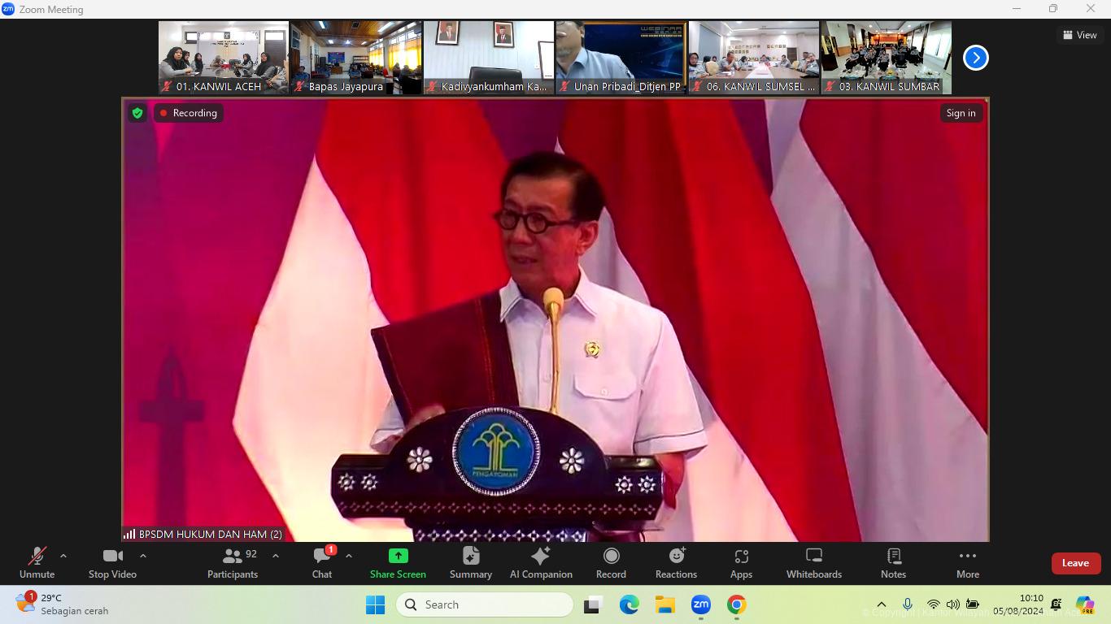This screenshot has width=1111, height=624.
Task: Open the Participants panel
Action: (233, 563)
